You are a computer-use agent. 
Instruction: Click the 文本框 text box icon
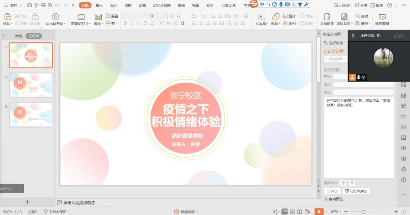point(262,17)
